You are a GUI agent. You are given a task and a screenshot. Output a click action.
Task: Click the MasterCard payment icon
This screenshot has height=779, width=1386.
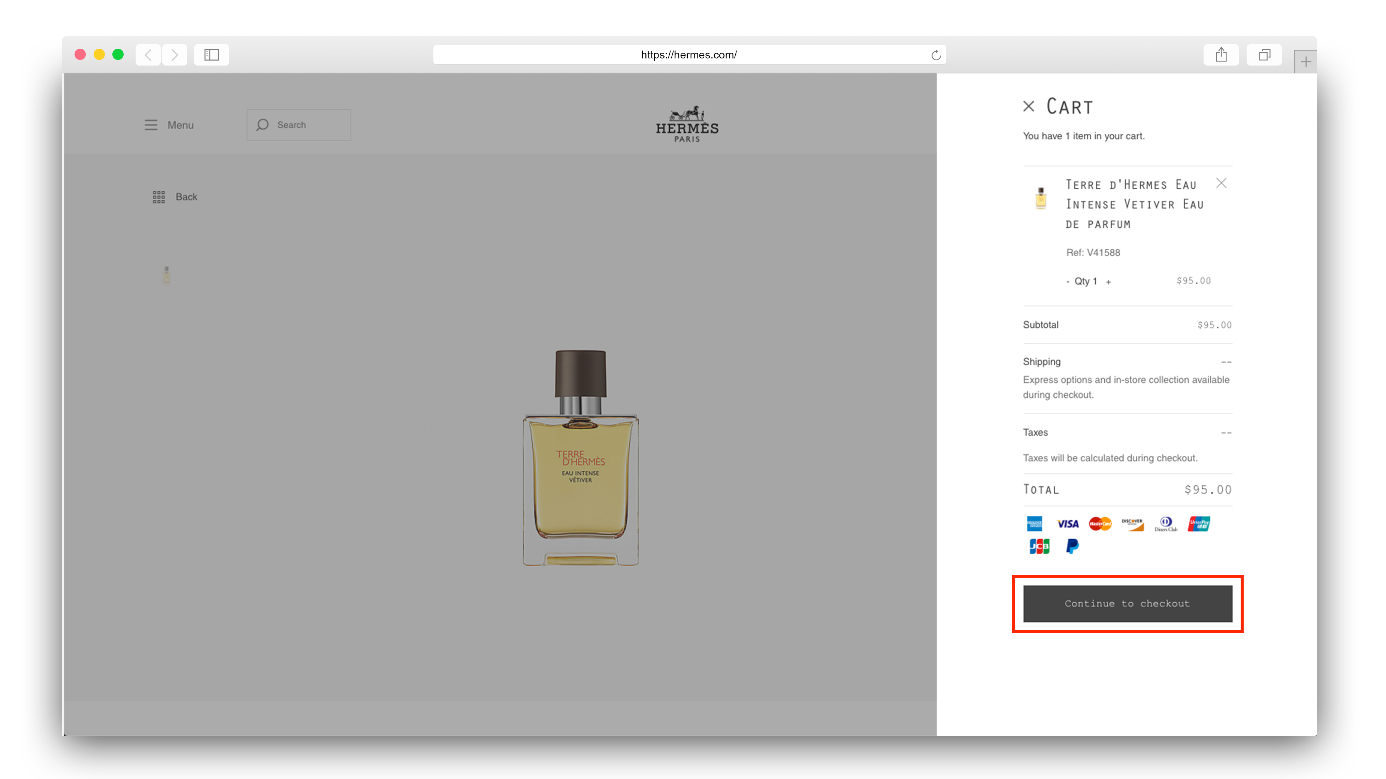[1100, 524]
